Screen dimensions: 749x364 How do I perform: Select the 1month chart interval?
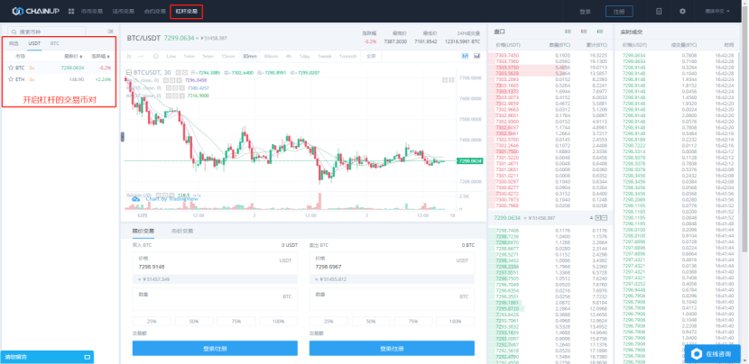(347, 56)
